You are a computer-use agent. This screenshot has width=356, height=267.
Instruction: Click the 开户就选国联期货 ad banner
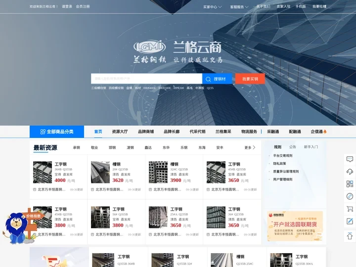pyautogui.click(x=295, y=226)
